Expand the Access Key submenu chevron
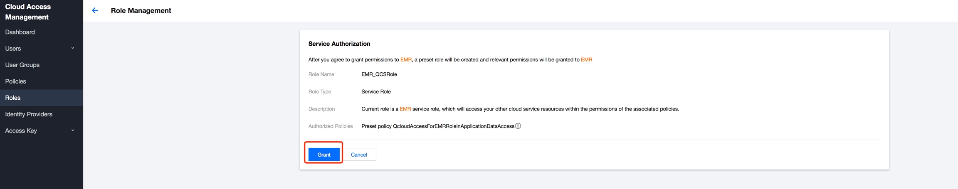Image resolution: width=958 pixels, height=189 pixels. (73, 130)
